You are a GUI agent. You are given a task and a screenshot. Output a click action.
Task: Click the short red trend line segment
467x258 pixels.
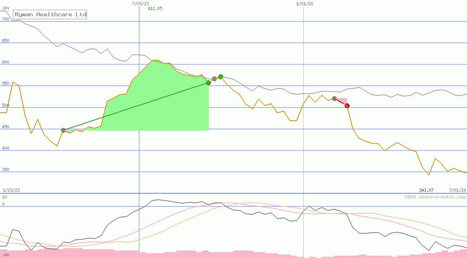pyautogui.click(x=340, y=102)
